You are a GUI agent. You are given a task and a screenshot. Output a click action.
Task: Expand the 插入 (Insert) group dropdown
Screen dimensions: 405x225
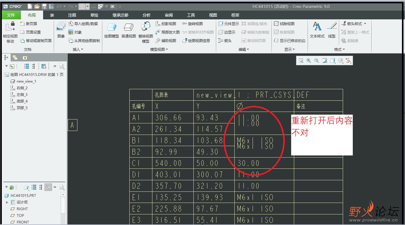click(x=78, y=49)
